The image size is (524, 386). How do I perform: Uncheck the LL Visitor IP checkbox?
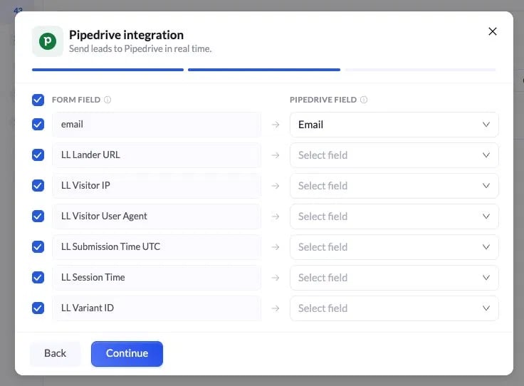[x=38, y=185]
